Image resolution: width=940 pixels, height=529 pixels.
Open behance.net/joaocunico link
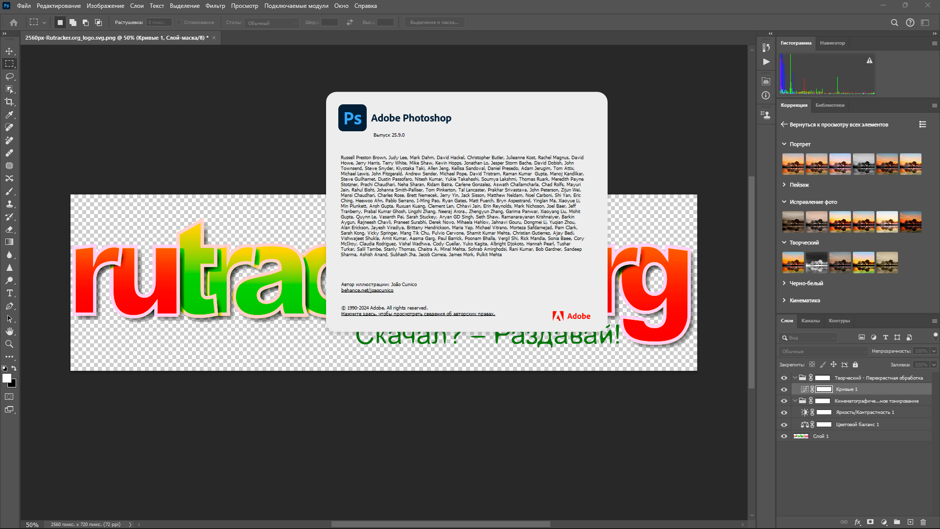367,290
